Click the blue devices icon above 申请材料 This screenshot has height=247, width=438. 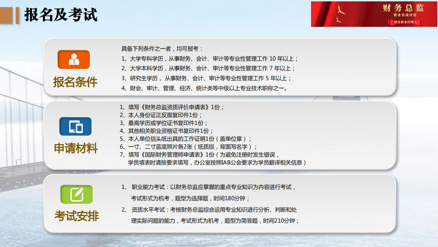pyautogui.click(x=75, y=126)
